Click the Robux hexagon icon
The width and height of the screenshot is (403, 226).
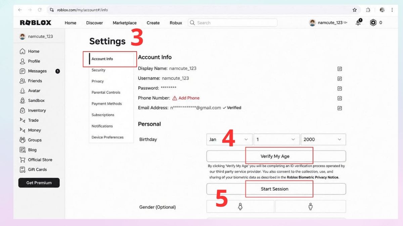(x=373, y=23)
